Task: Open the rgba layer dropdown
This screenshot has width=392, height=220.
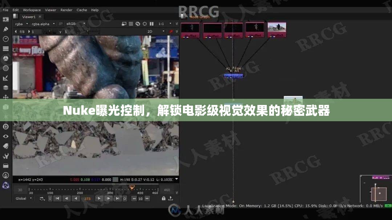Action: (21, 24)
